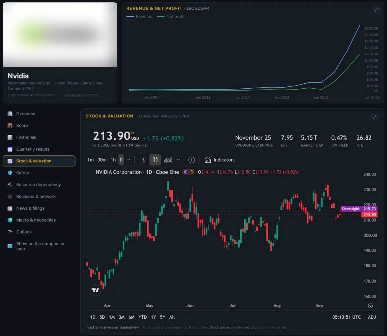The width and height of the screenshot is (387, 336).
Task: Select the bars chart style icon
Action: (142, 160)
